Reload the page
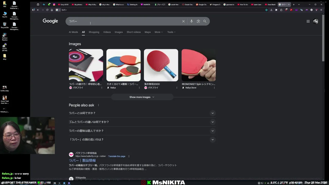Image resolution: width=329 pixels, height=185 pixels. point(47,10)
